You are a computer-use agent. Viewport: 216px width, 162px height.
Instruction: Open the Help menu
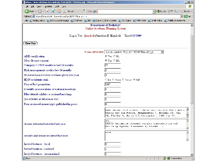[64, 6]
